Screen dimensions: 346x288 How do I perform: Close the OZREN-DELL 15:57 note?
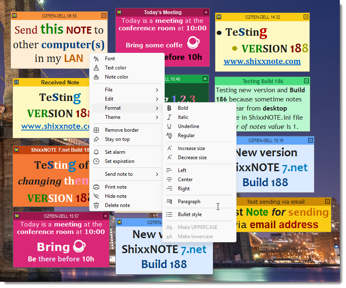105,216
